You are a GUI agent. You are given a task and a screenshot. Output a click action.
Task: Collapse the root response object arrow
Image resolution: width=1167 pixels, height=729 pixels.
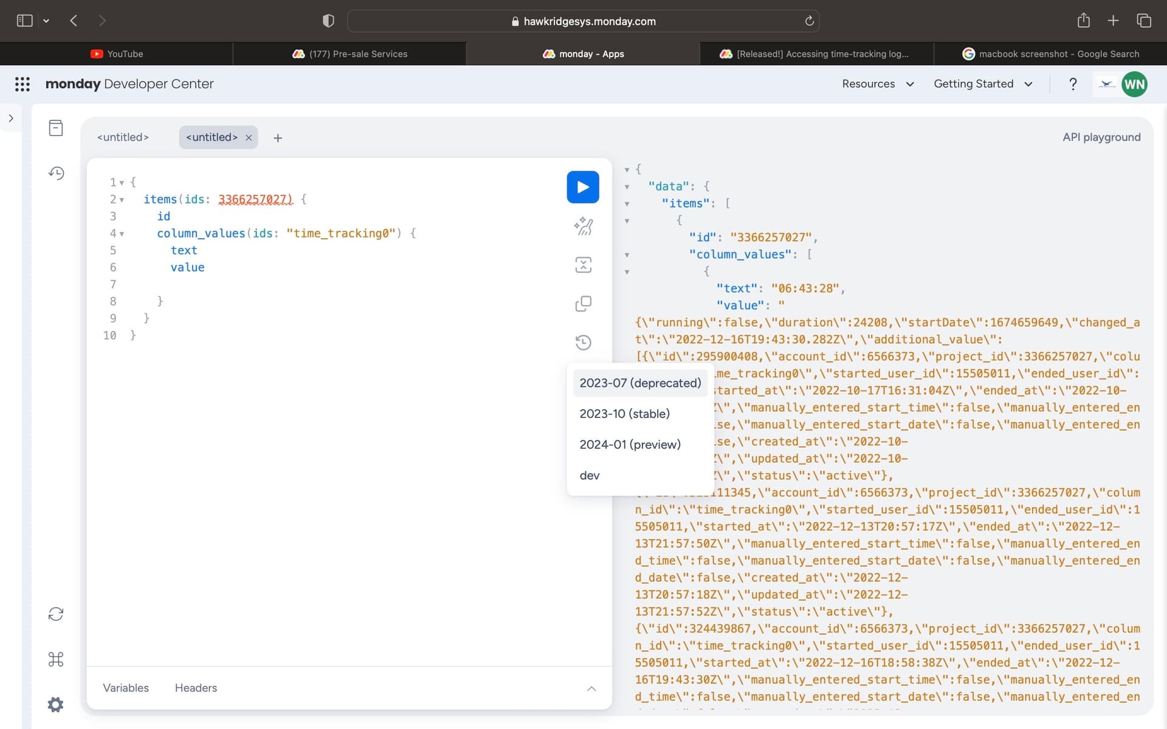click(x=627, y=170)
